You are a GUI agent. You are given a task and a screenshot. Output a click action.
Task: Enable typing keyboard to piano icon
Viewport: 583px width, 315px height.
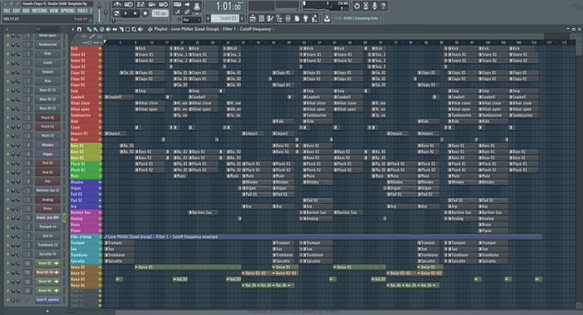[177, 4]
